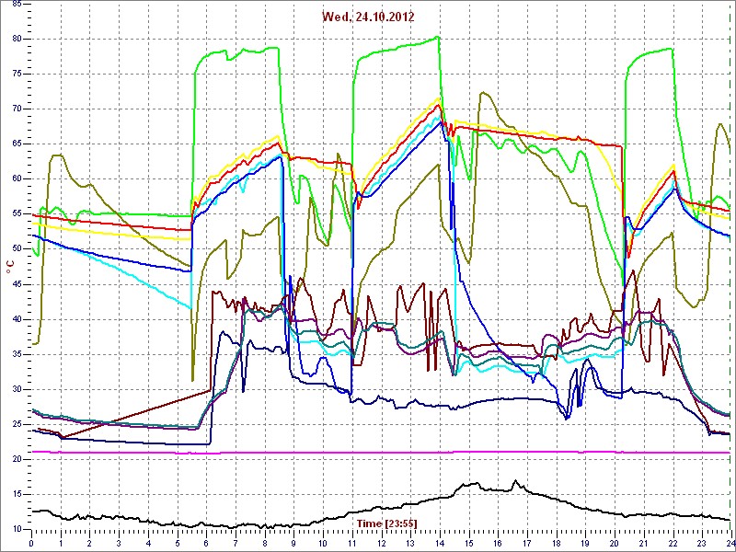The height and width of the screenshot is (552, 736).
Task: Click hour 11 on the time axis
Action: [351, 544]
